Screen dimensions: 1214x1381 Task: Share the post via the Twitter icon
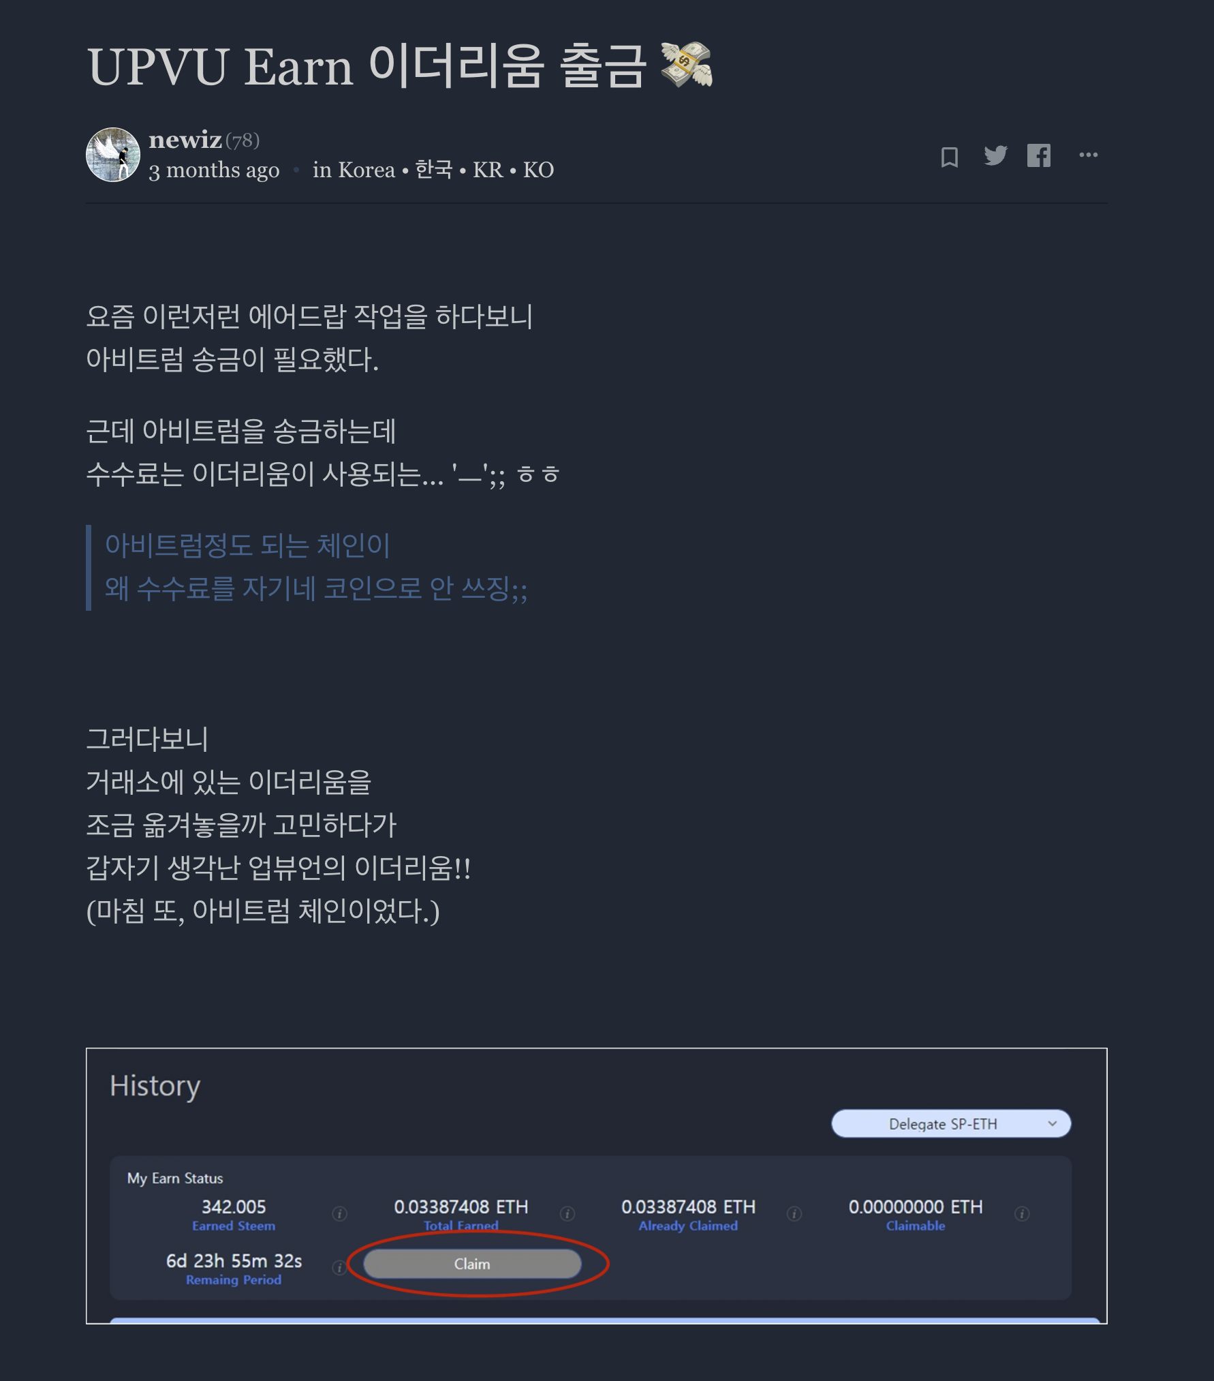pyautogui.click(x=995, y=155)
